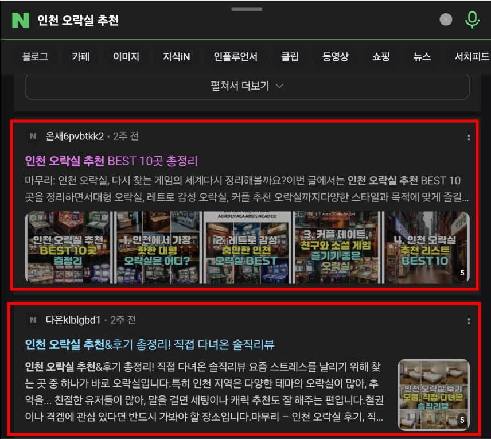Open the 후기 총정리 직접 다녀온 솔직리뷰 link
Image resolution: width=491 pixels, height=439 pixels.
150,344
